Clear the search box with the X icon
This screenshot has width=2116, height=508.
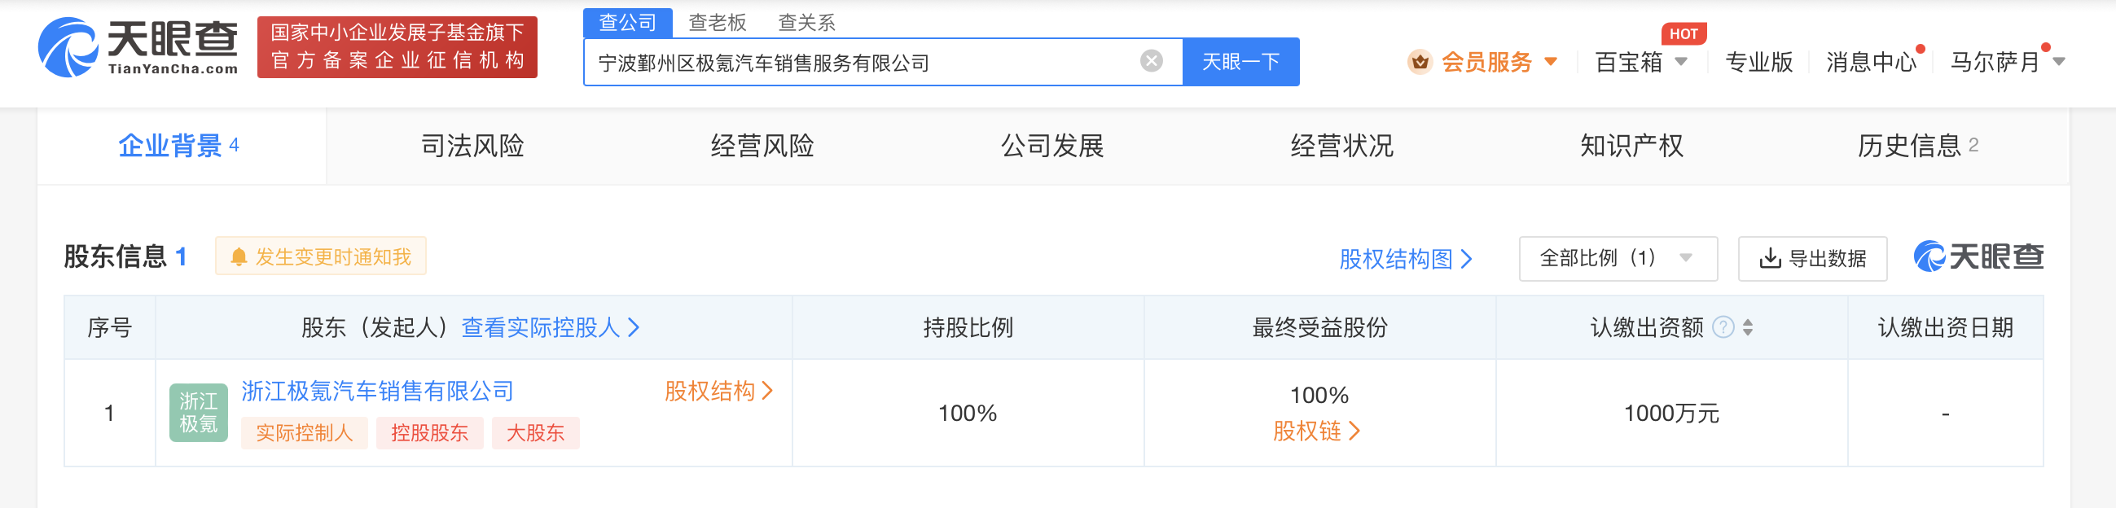coord(1152,62)
